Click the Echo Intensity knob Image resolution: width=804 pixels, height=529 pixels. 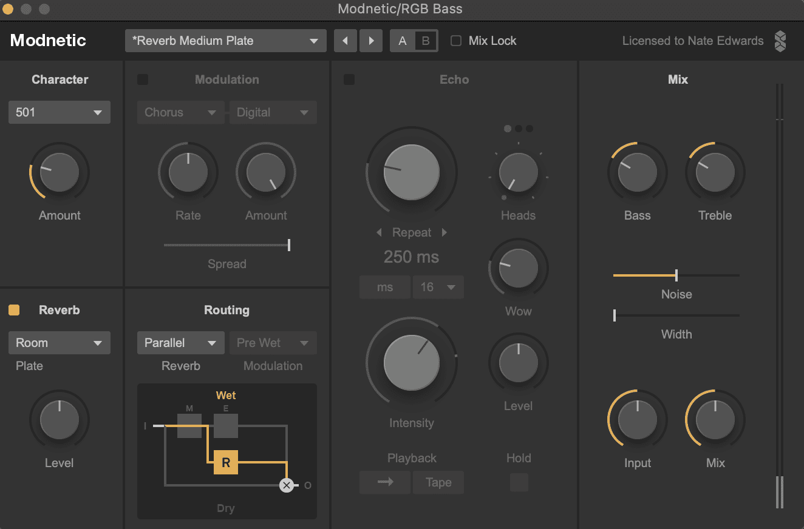[x=412, y=363]
